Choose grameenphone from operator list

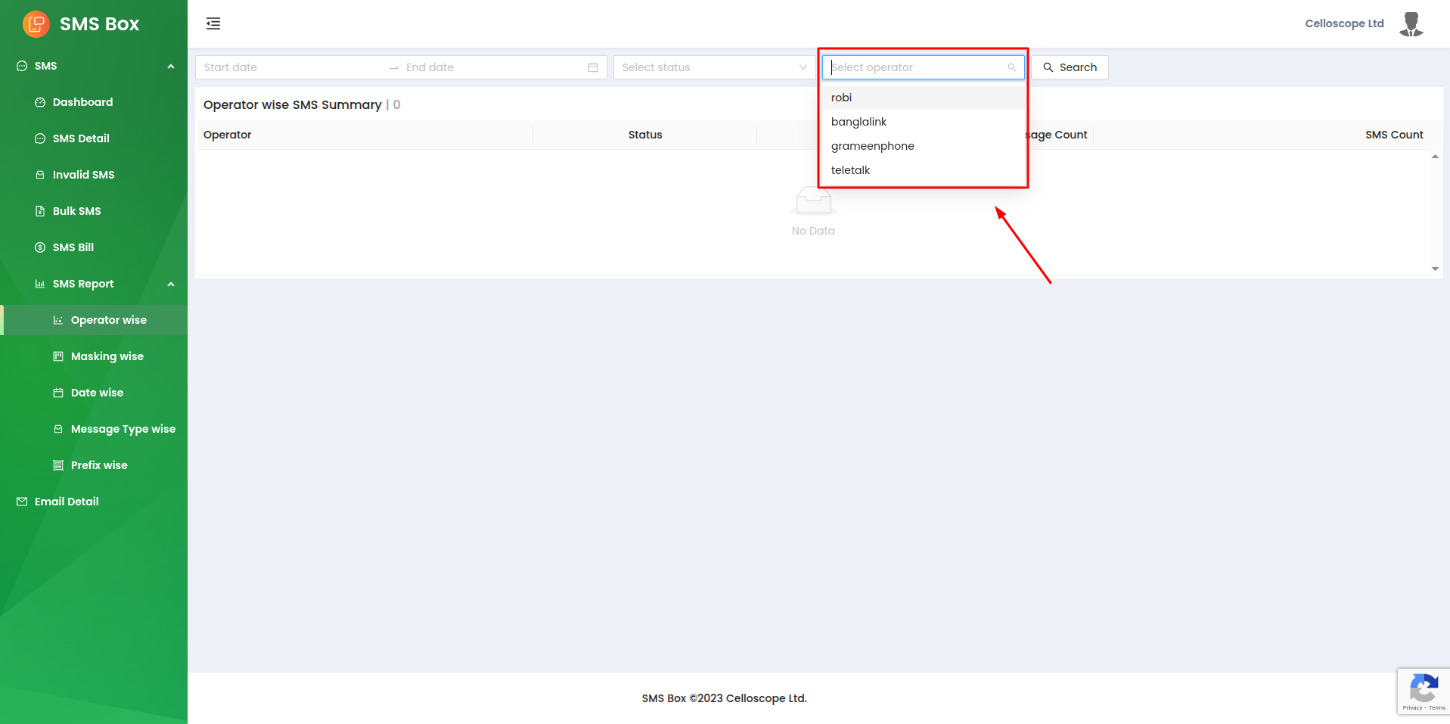tap(872, 146)
